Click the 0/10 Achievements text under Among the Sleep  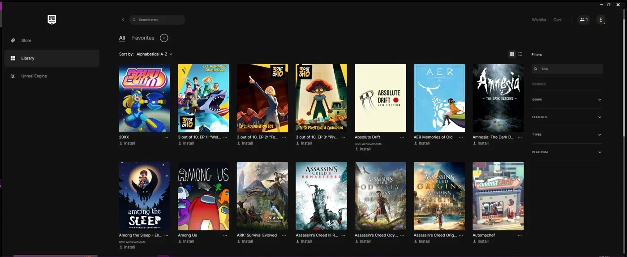132,242
